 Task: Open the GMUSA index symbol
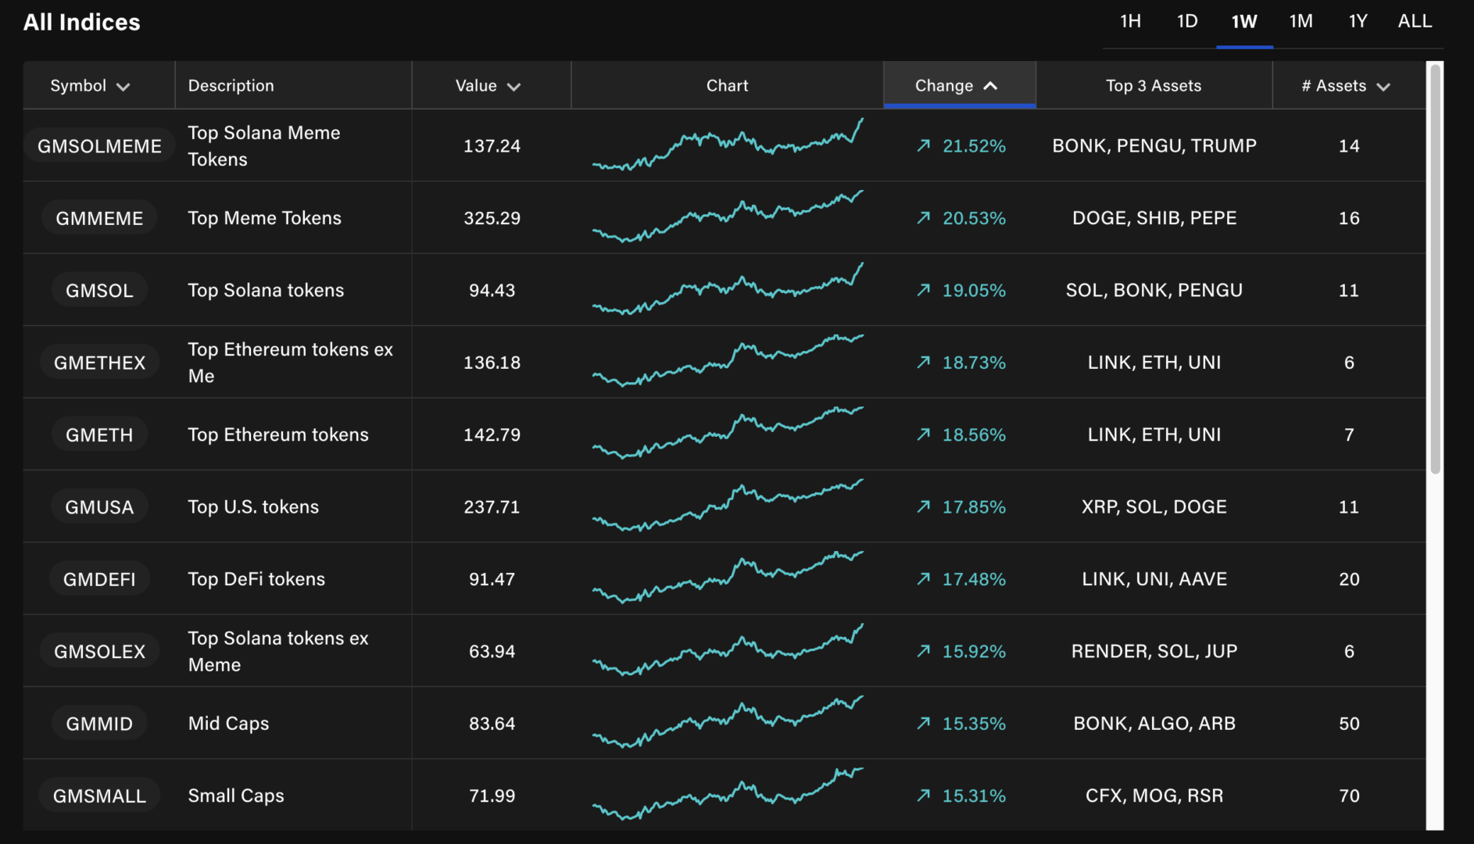[x=99, y=507]
